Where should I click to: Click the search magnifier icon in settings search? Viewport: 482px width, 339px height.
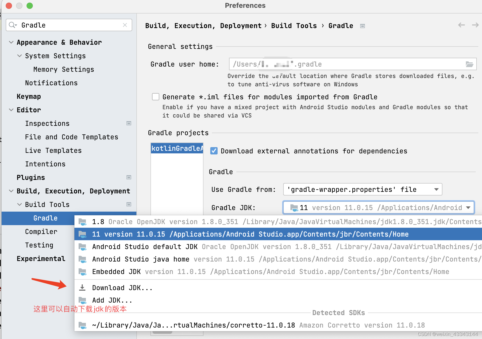(x=12, y=25)
